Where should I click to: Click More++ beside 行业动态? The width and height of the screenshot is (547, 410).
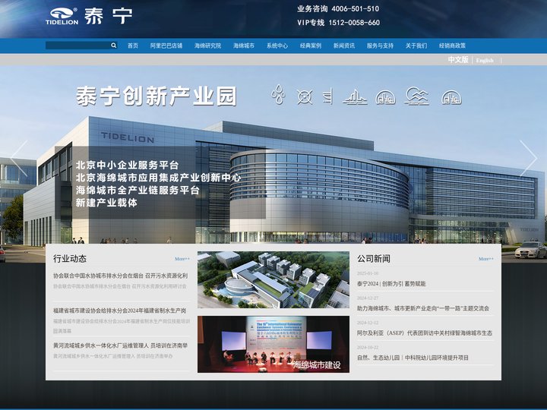pyautogui.click(x=182, y=259)
